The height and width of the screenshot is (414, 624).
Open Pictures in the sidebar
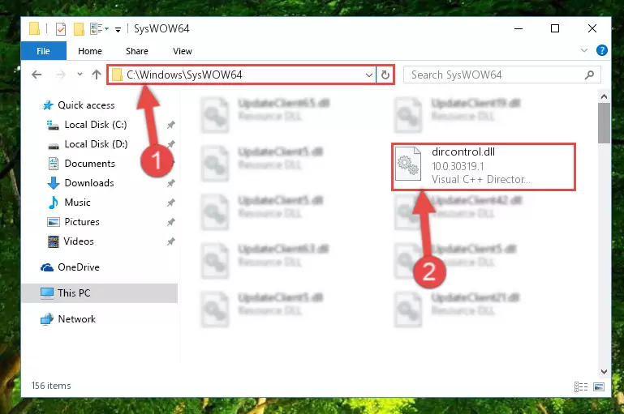82,222
